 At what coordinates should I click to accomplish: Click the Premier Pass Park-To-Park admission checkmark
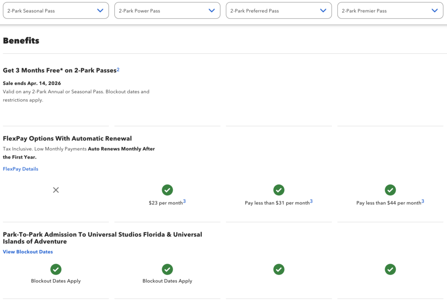[x=390, y=269]
